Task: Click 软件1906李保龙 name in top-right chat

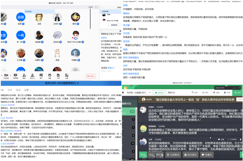Action: (x=131, y=74)
